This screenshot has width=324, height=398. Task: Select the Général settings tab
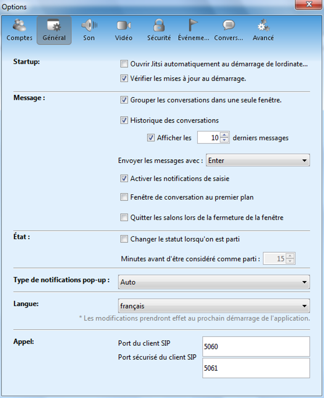[54, 30]
